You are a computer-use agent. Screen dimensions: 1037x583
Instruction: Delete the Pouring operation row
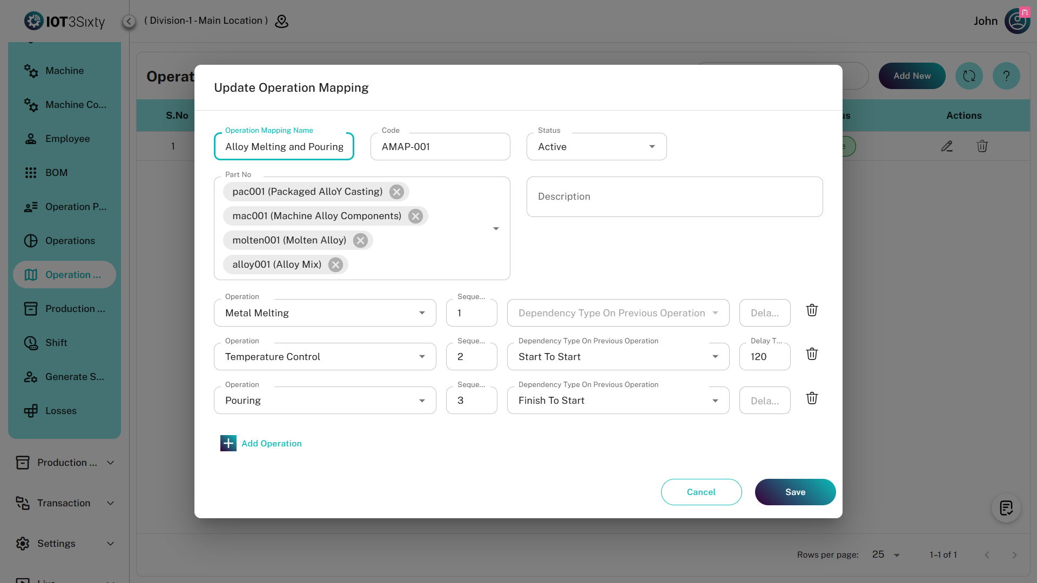click(x=812, y=398)
